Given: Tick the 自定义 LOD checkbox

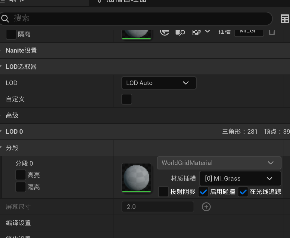Looking at the screenshot, I should (x=127, y=99).
